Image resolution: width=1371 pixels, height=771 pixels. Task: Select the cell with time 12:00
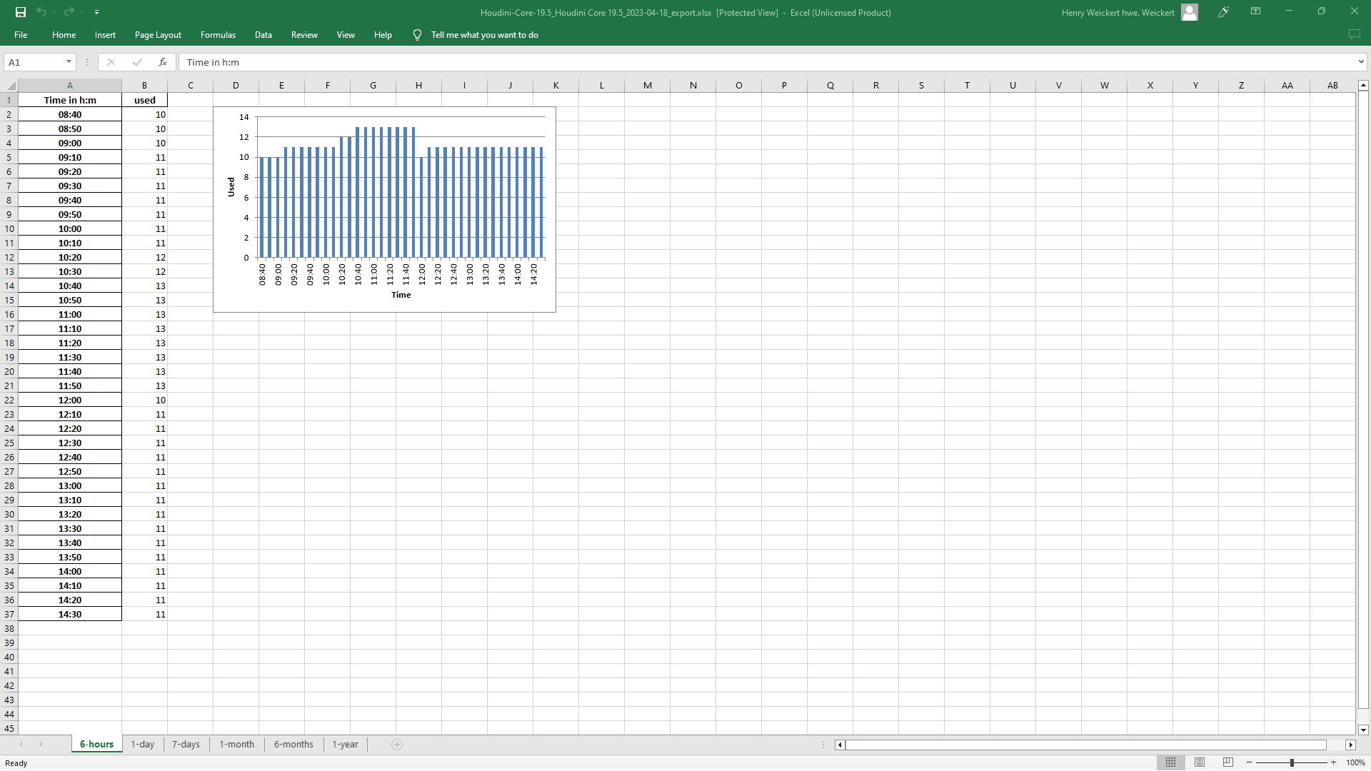70,400
